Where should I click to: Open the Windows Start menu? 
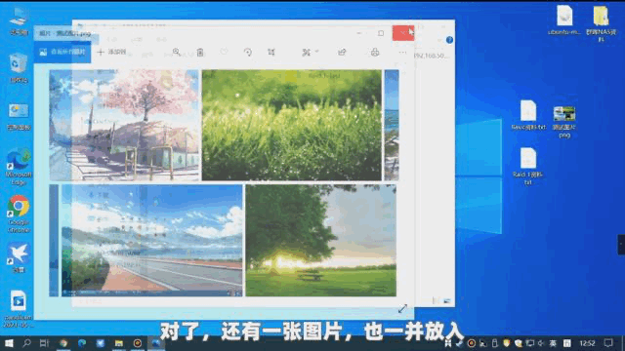(9, 343)
